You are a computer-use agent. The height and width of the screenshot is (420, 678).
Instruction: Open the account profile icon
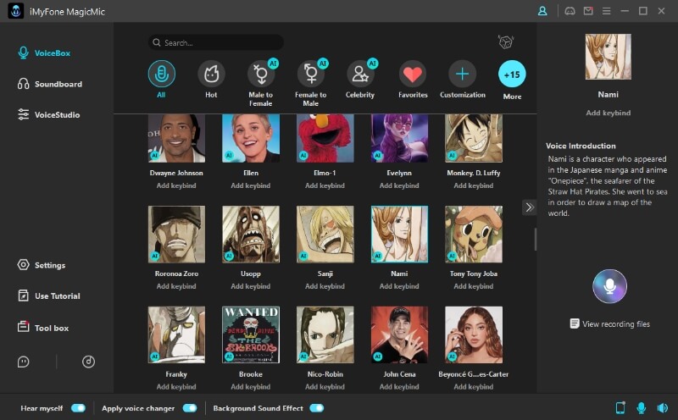[x=542, y=11]
